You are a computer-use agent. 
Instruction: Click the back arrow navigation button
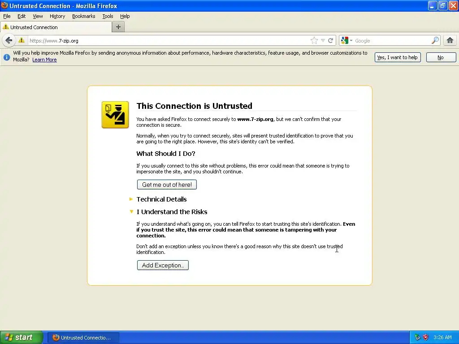click(x=9, y=40)
